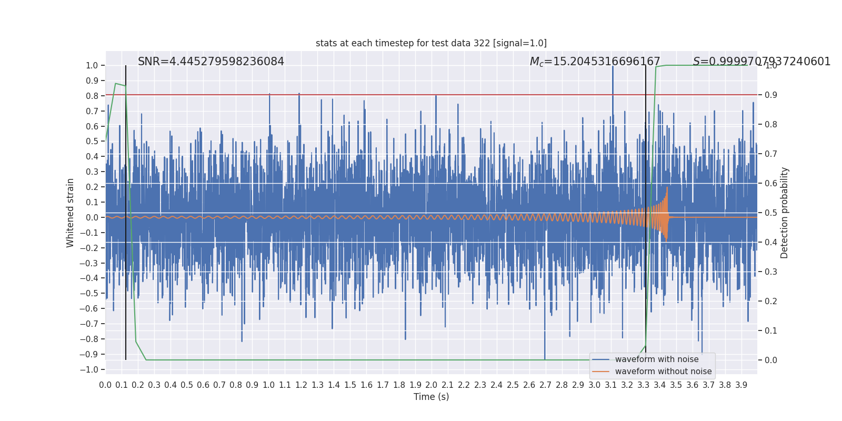Viewport: 842px width, 421px height.
Task: Select time axis tick label 3.6
Action: tap(693, 385)
